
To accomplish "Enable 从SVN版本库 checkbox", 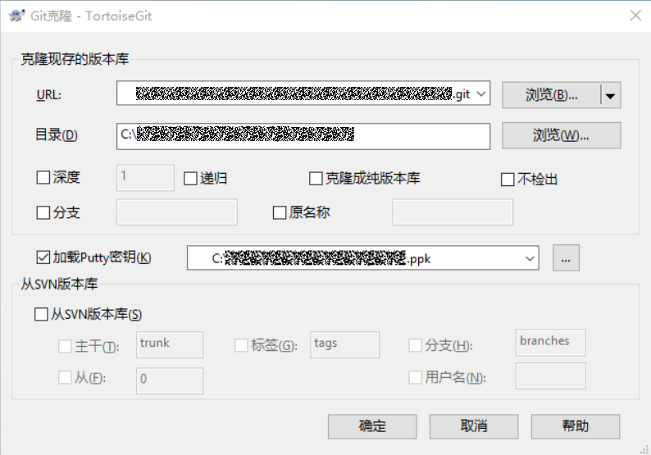I will click(42, 314).
